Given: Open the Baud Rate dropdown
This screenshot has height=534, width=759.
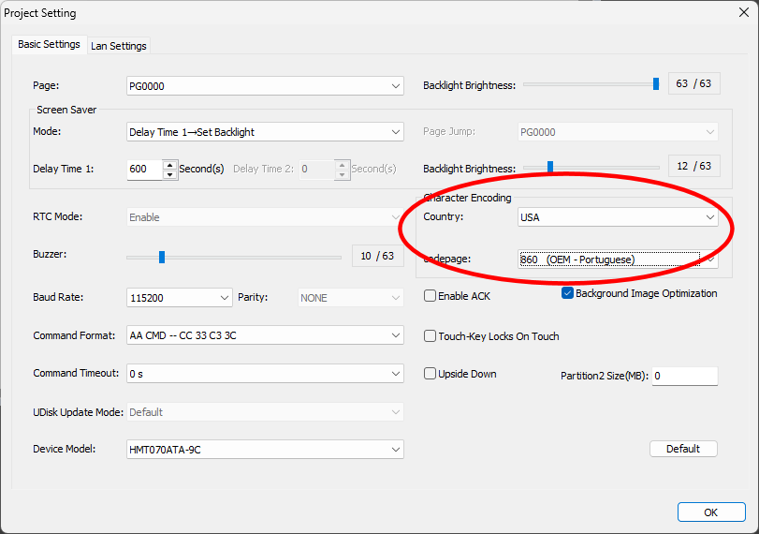Looking at the screenshot, I should [179, 298].
